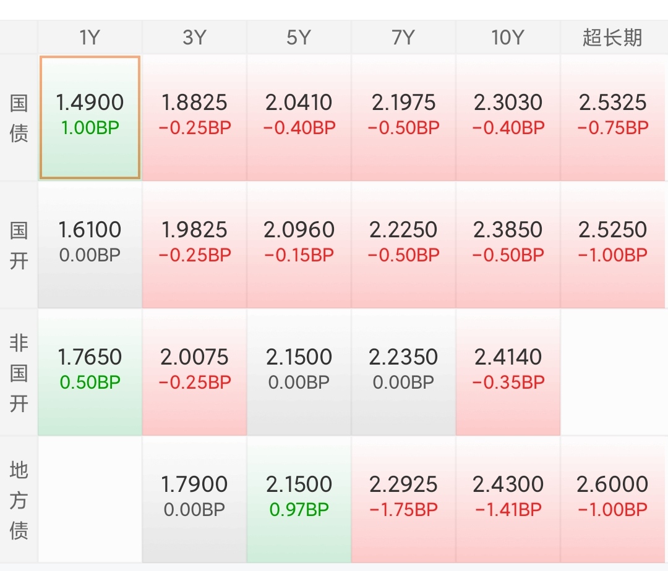This screenshot has height=571, width=668.
Task: Select the 国开 row label
Action: click(x=19, y=245)
